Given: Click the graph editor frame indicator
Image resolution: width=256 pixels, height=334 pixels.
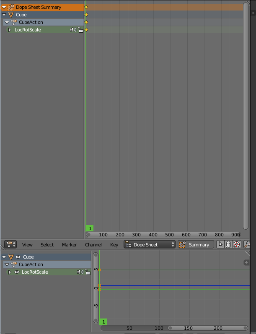Looking at the screenshot, I should pos(103,322).
